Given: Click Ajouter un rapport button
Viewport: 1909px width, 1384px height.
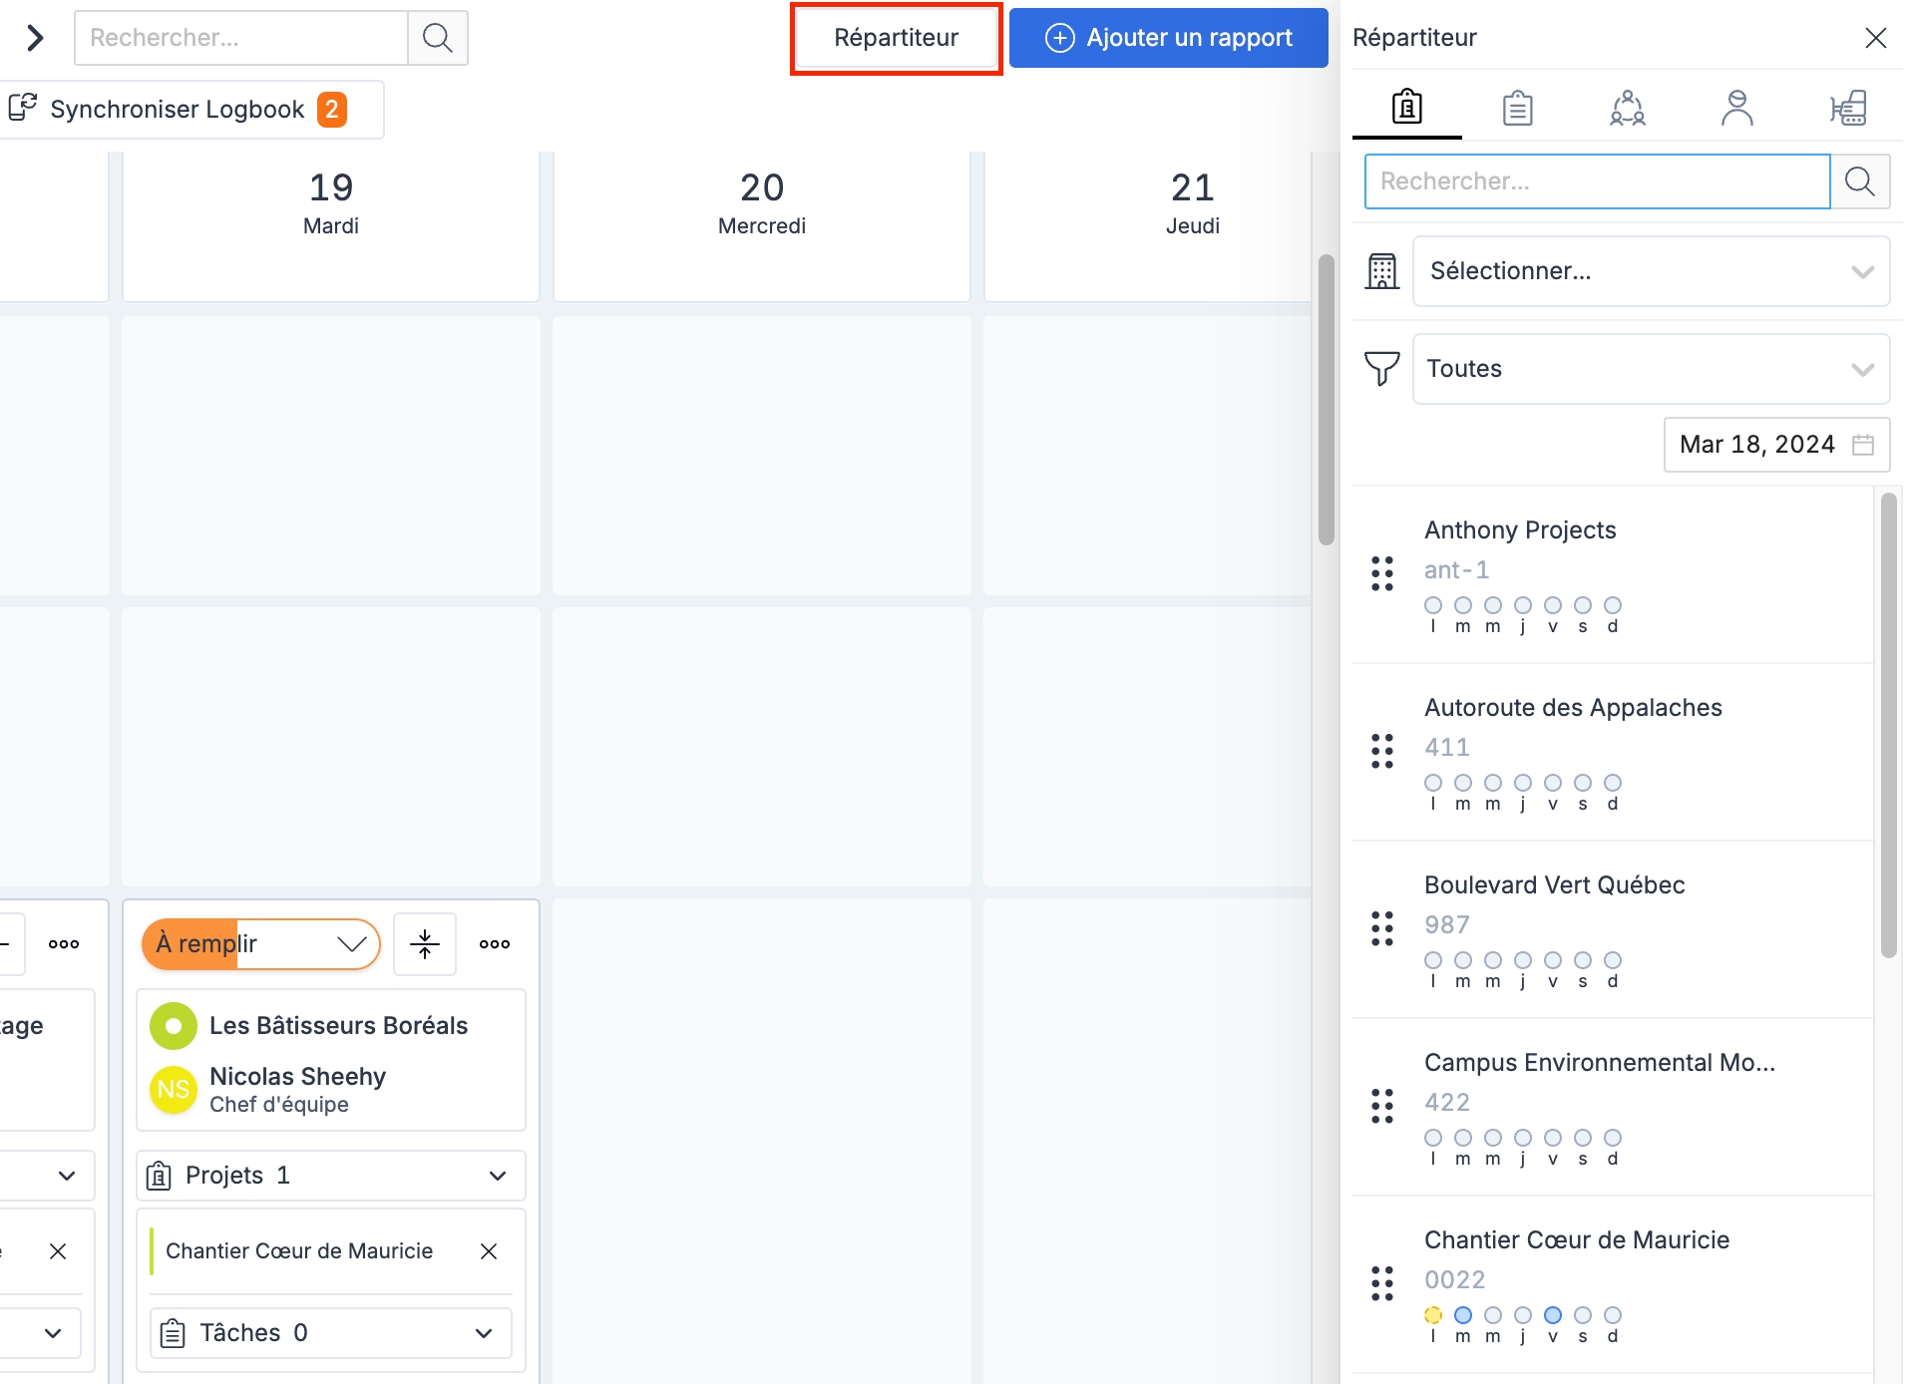Looking at the screenshot, I should click(x=1168, y=38).
